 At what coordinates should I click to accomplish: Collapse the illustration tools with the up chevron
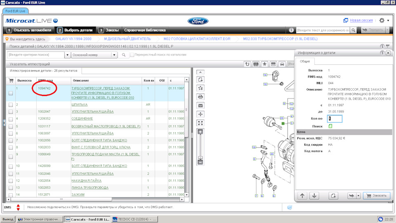200,72
